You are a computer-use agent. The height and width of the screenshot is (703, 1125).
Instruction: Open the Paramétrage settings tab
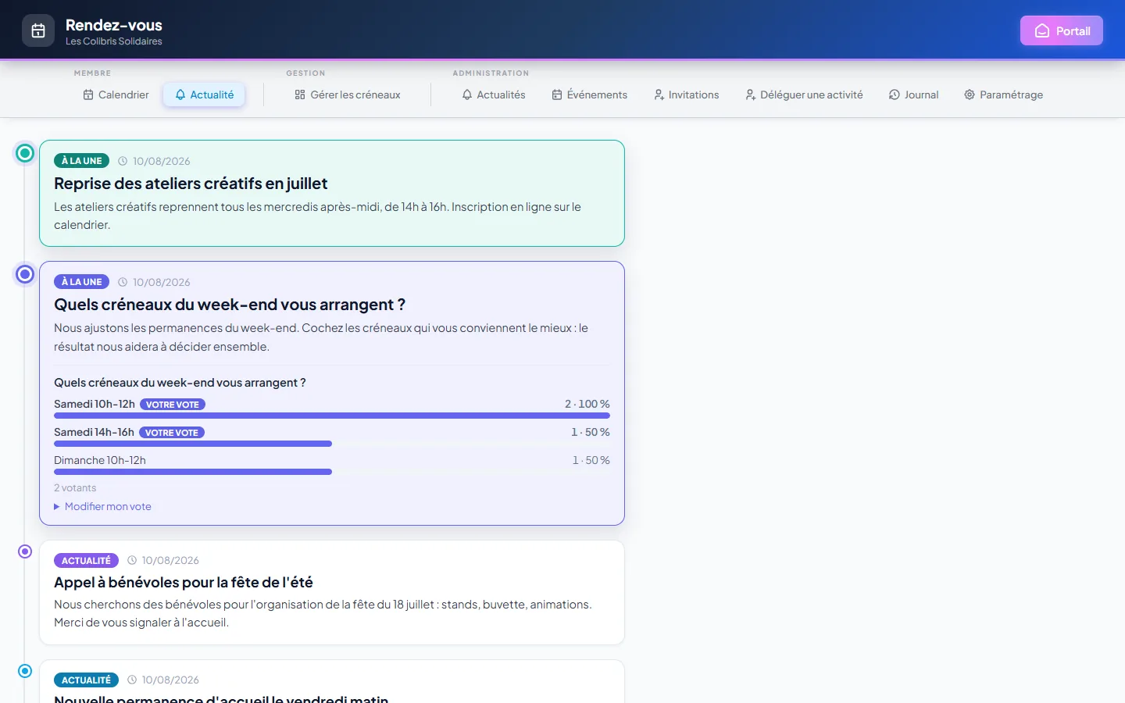1004,95
